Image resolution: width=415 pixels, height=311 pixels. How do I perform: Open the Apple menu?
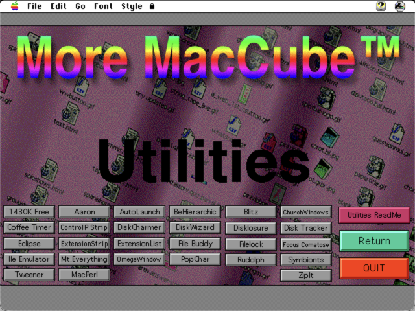click(x=14, y=6)
